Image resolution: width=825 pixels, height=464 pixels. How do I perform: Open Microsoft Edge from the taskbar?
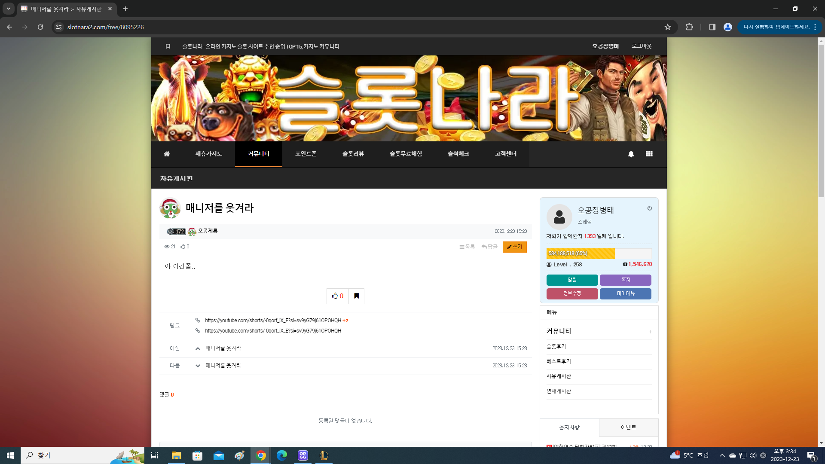click(x=282, y=455)
